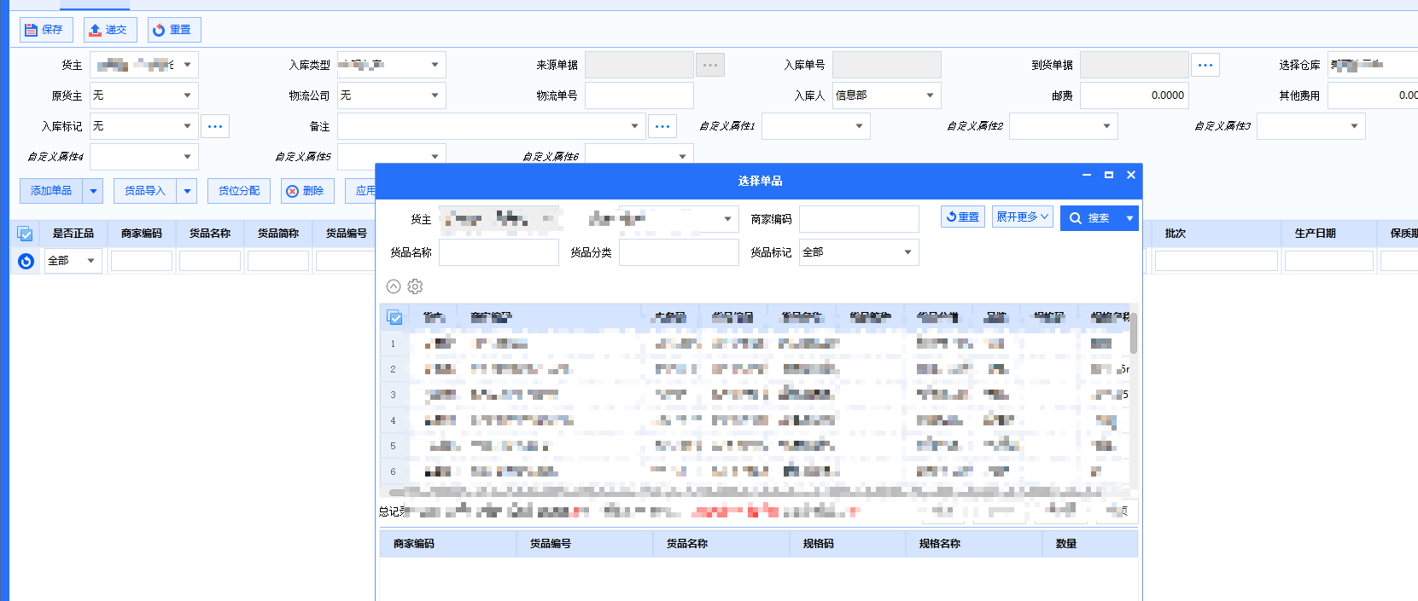This screenshot has height=601, width=1418.
Task: Click the 邮费 amount field
Action: [x=1134, y=95]
